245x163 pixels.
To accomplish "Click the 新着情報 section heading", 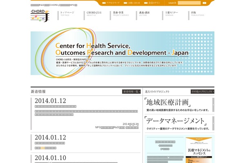I will pyautogui.click(x=38, y=92).
